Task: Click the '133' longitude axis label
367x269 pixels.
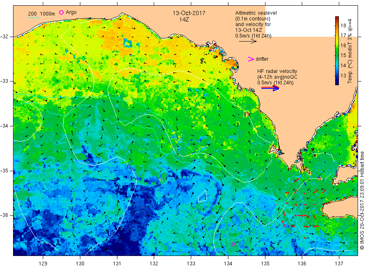Action: tap(191, 264)
